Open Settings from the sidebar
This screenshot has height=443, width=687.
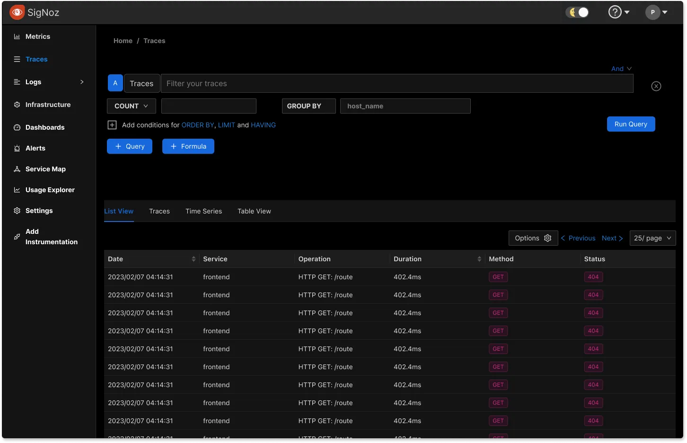point(39,211)
